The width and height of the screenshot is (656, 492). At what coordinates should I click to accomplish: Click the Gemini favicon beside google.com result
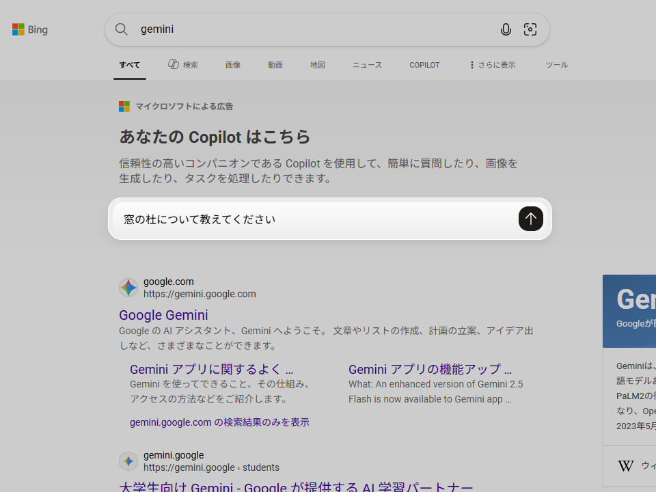pos(128,287)
